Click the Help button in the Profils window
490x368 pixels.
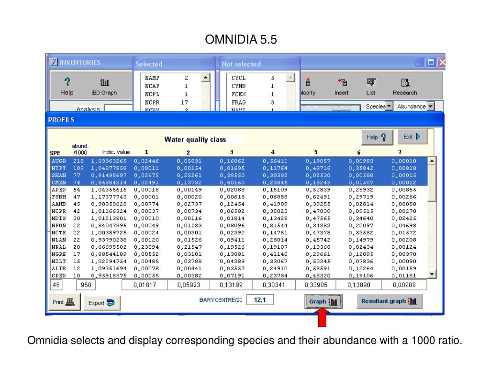click(x=377, y=137)
